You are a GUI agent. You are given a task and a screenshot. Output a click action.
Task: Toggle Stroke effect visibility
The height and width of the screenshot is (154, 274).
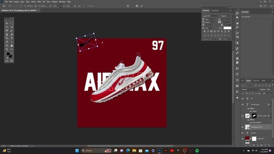point(251,111)
